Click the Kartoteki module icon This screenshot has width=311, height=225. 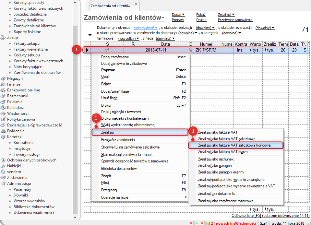(3, 137)
